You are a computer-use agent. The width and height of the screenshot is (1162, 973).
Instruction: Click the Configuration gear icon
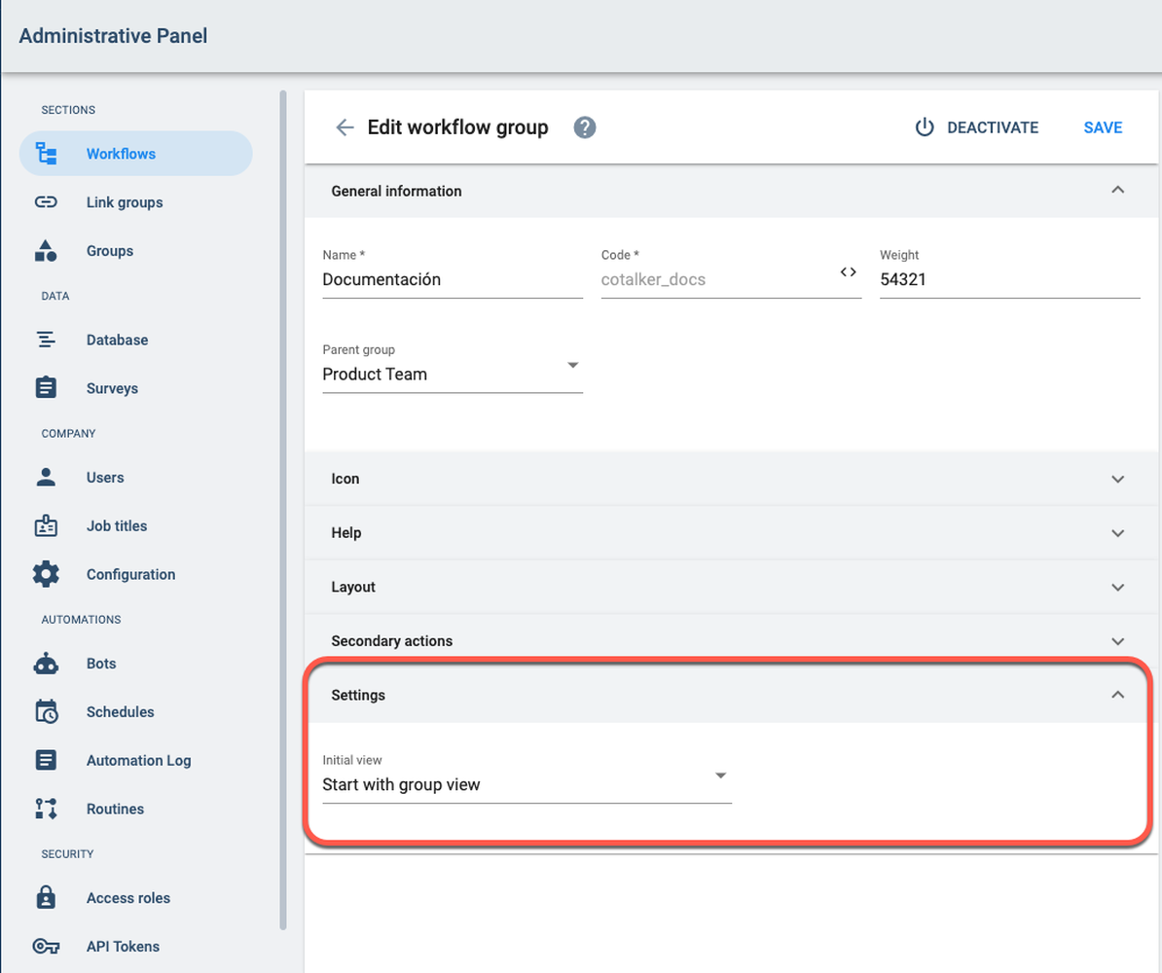tap(46, 574)
